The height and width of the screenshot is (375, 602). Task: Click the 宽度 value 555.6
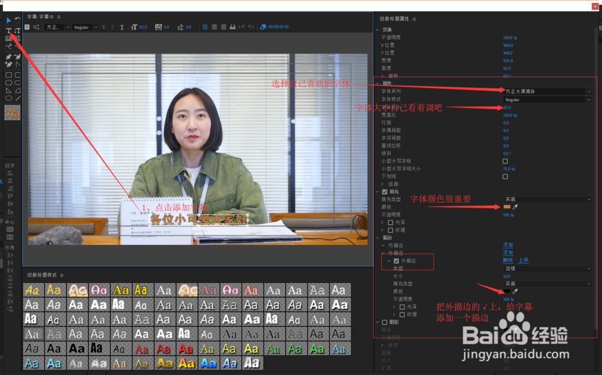pyautogui.click(x=508, y=61)
